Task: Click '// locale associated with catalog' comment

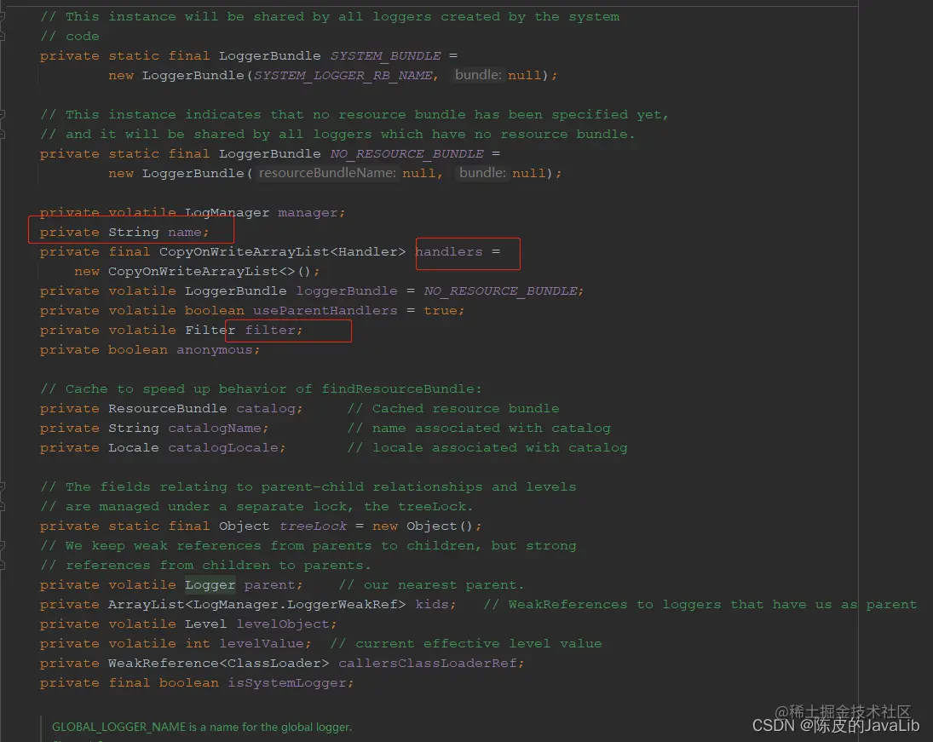Action: (487, 448)
